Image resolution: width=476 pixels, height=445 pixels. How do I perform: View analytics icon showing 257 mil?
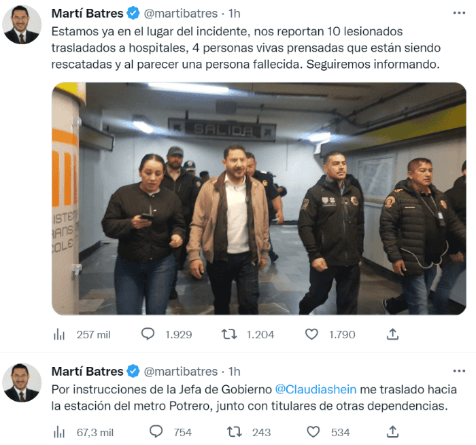tap(59, 334)
